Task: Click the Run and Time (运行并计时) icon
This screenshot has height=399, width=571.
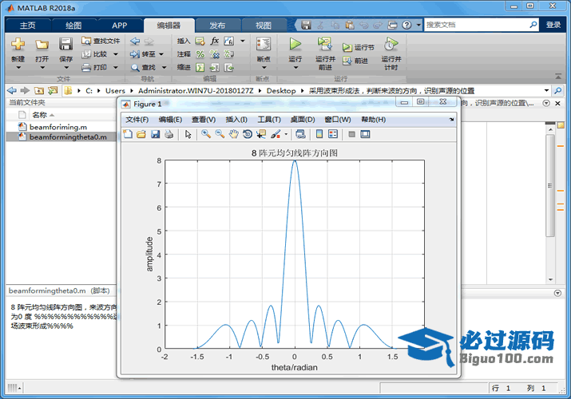Action: click(391, 44)
